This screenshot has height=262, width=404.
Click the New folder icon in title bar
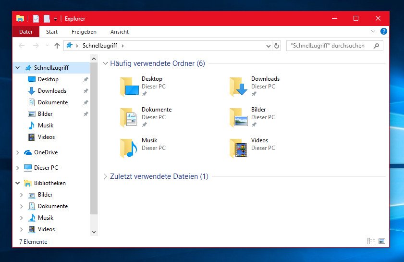47,19
